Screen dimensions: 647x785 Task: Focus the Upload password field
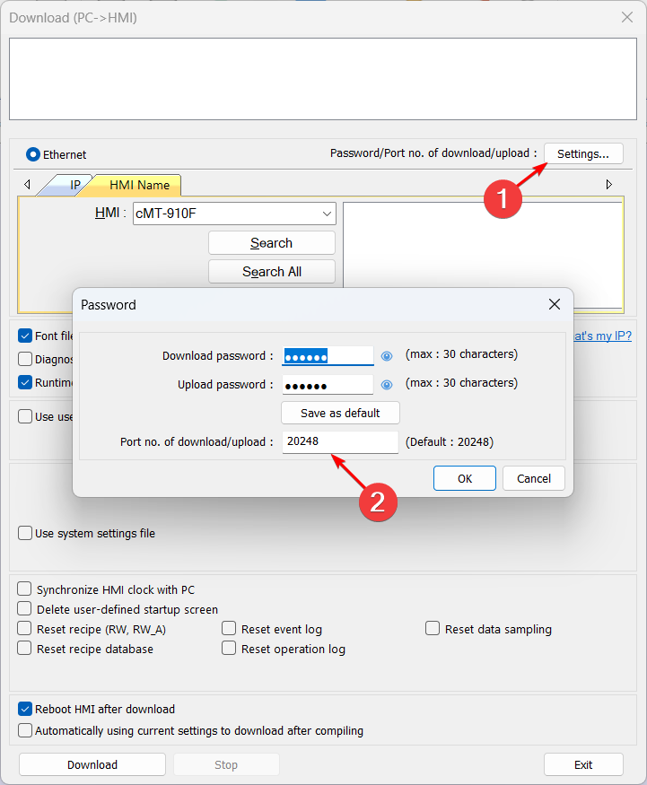[328, 385]
